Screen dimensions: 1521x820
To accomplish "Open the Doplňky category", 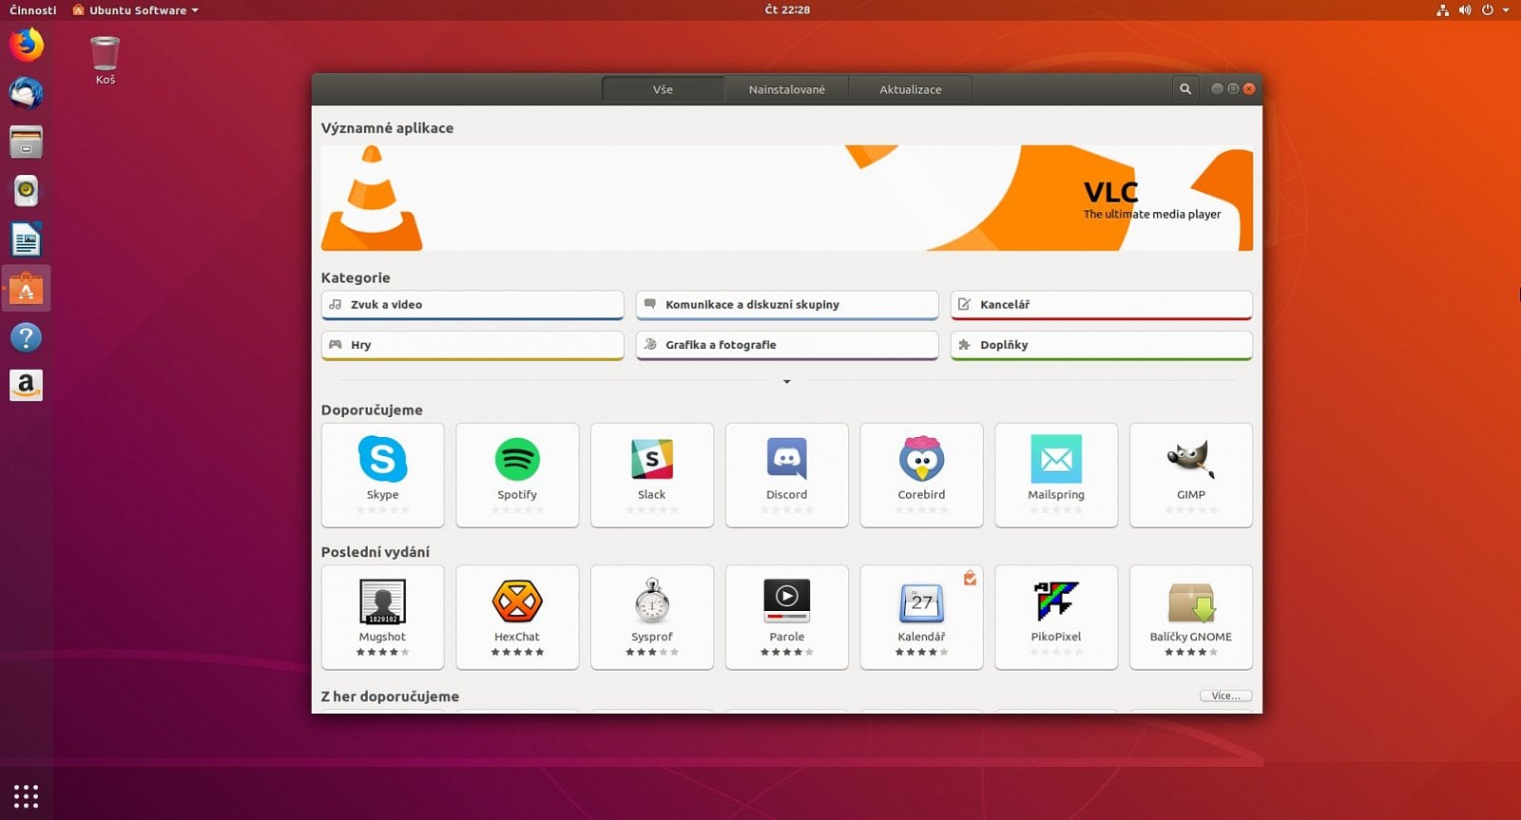I will point(1102,345).
